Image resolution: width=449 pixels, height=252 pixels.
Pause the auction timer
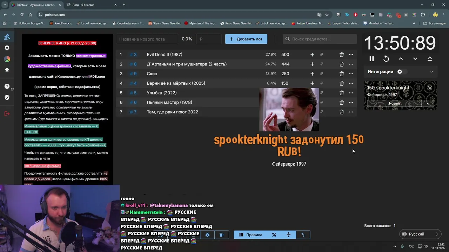coord(372,59)
